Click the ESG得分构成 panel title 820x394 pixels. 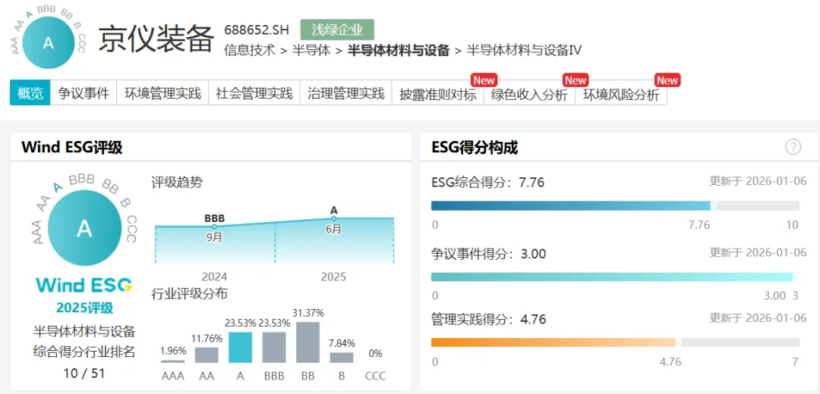(x=475, y=149)
